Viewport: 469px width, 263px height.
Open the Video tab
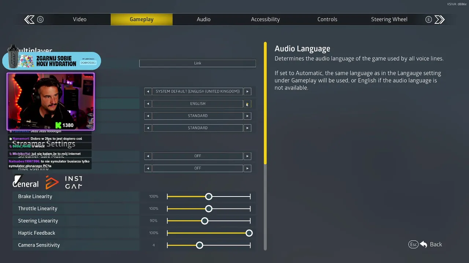tap(80, 19)
